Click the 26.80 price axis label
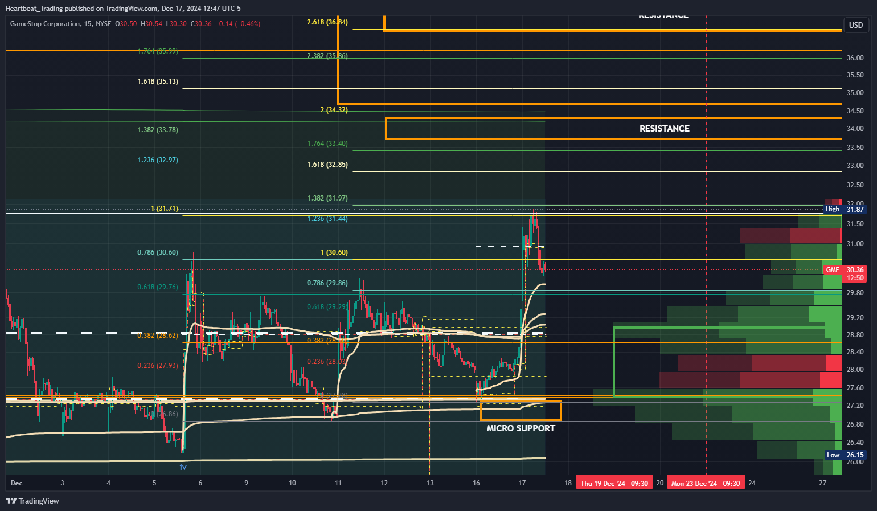 pyautogui.click(x=855, y=424)
